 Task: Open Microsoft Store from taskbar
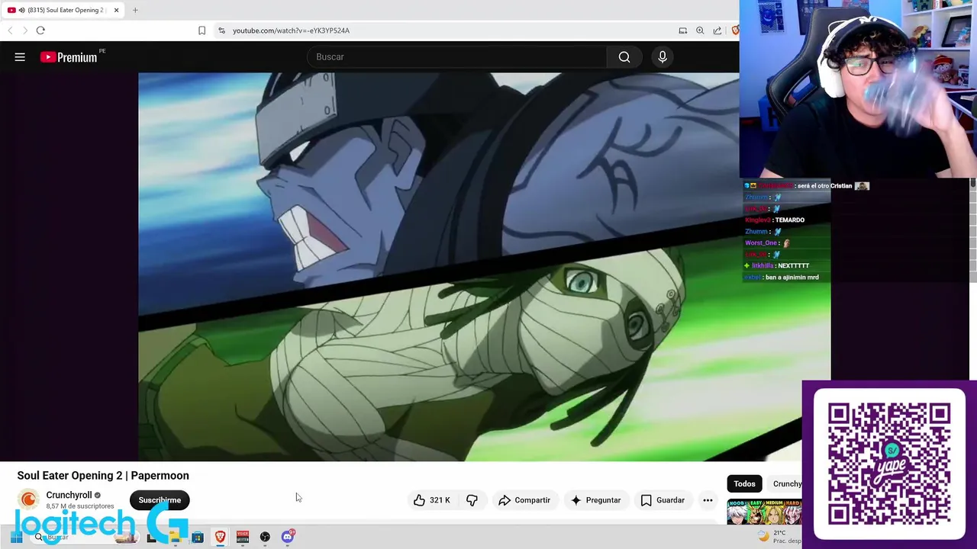tap(198, 537)
